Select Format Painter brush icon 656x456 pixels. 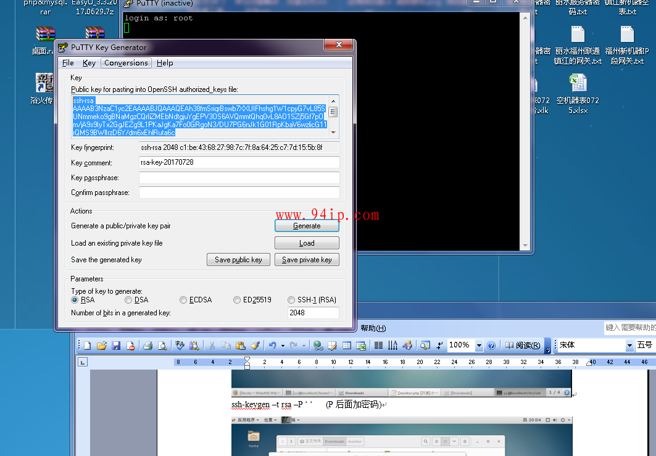(254, 346)
